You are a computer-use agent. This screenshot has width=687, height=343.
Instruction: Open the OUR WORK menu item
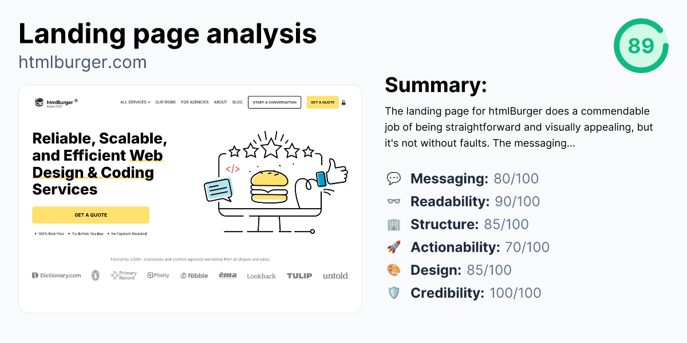tap(165, 102)
